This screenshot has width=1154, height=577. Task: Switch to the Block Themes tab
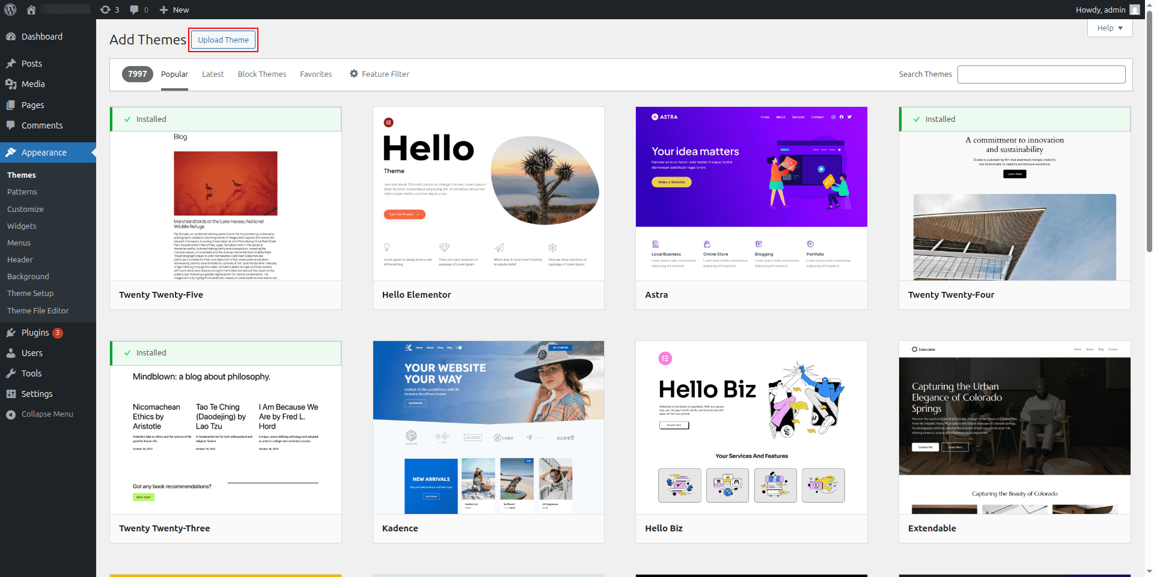pyautogui.click(x=261, y=74)
